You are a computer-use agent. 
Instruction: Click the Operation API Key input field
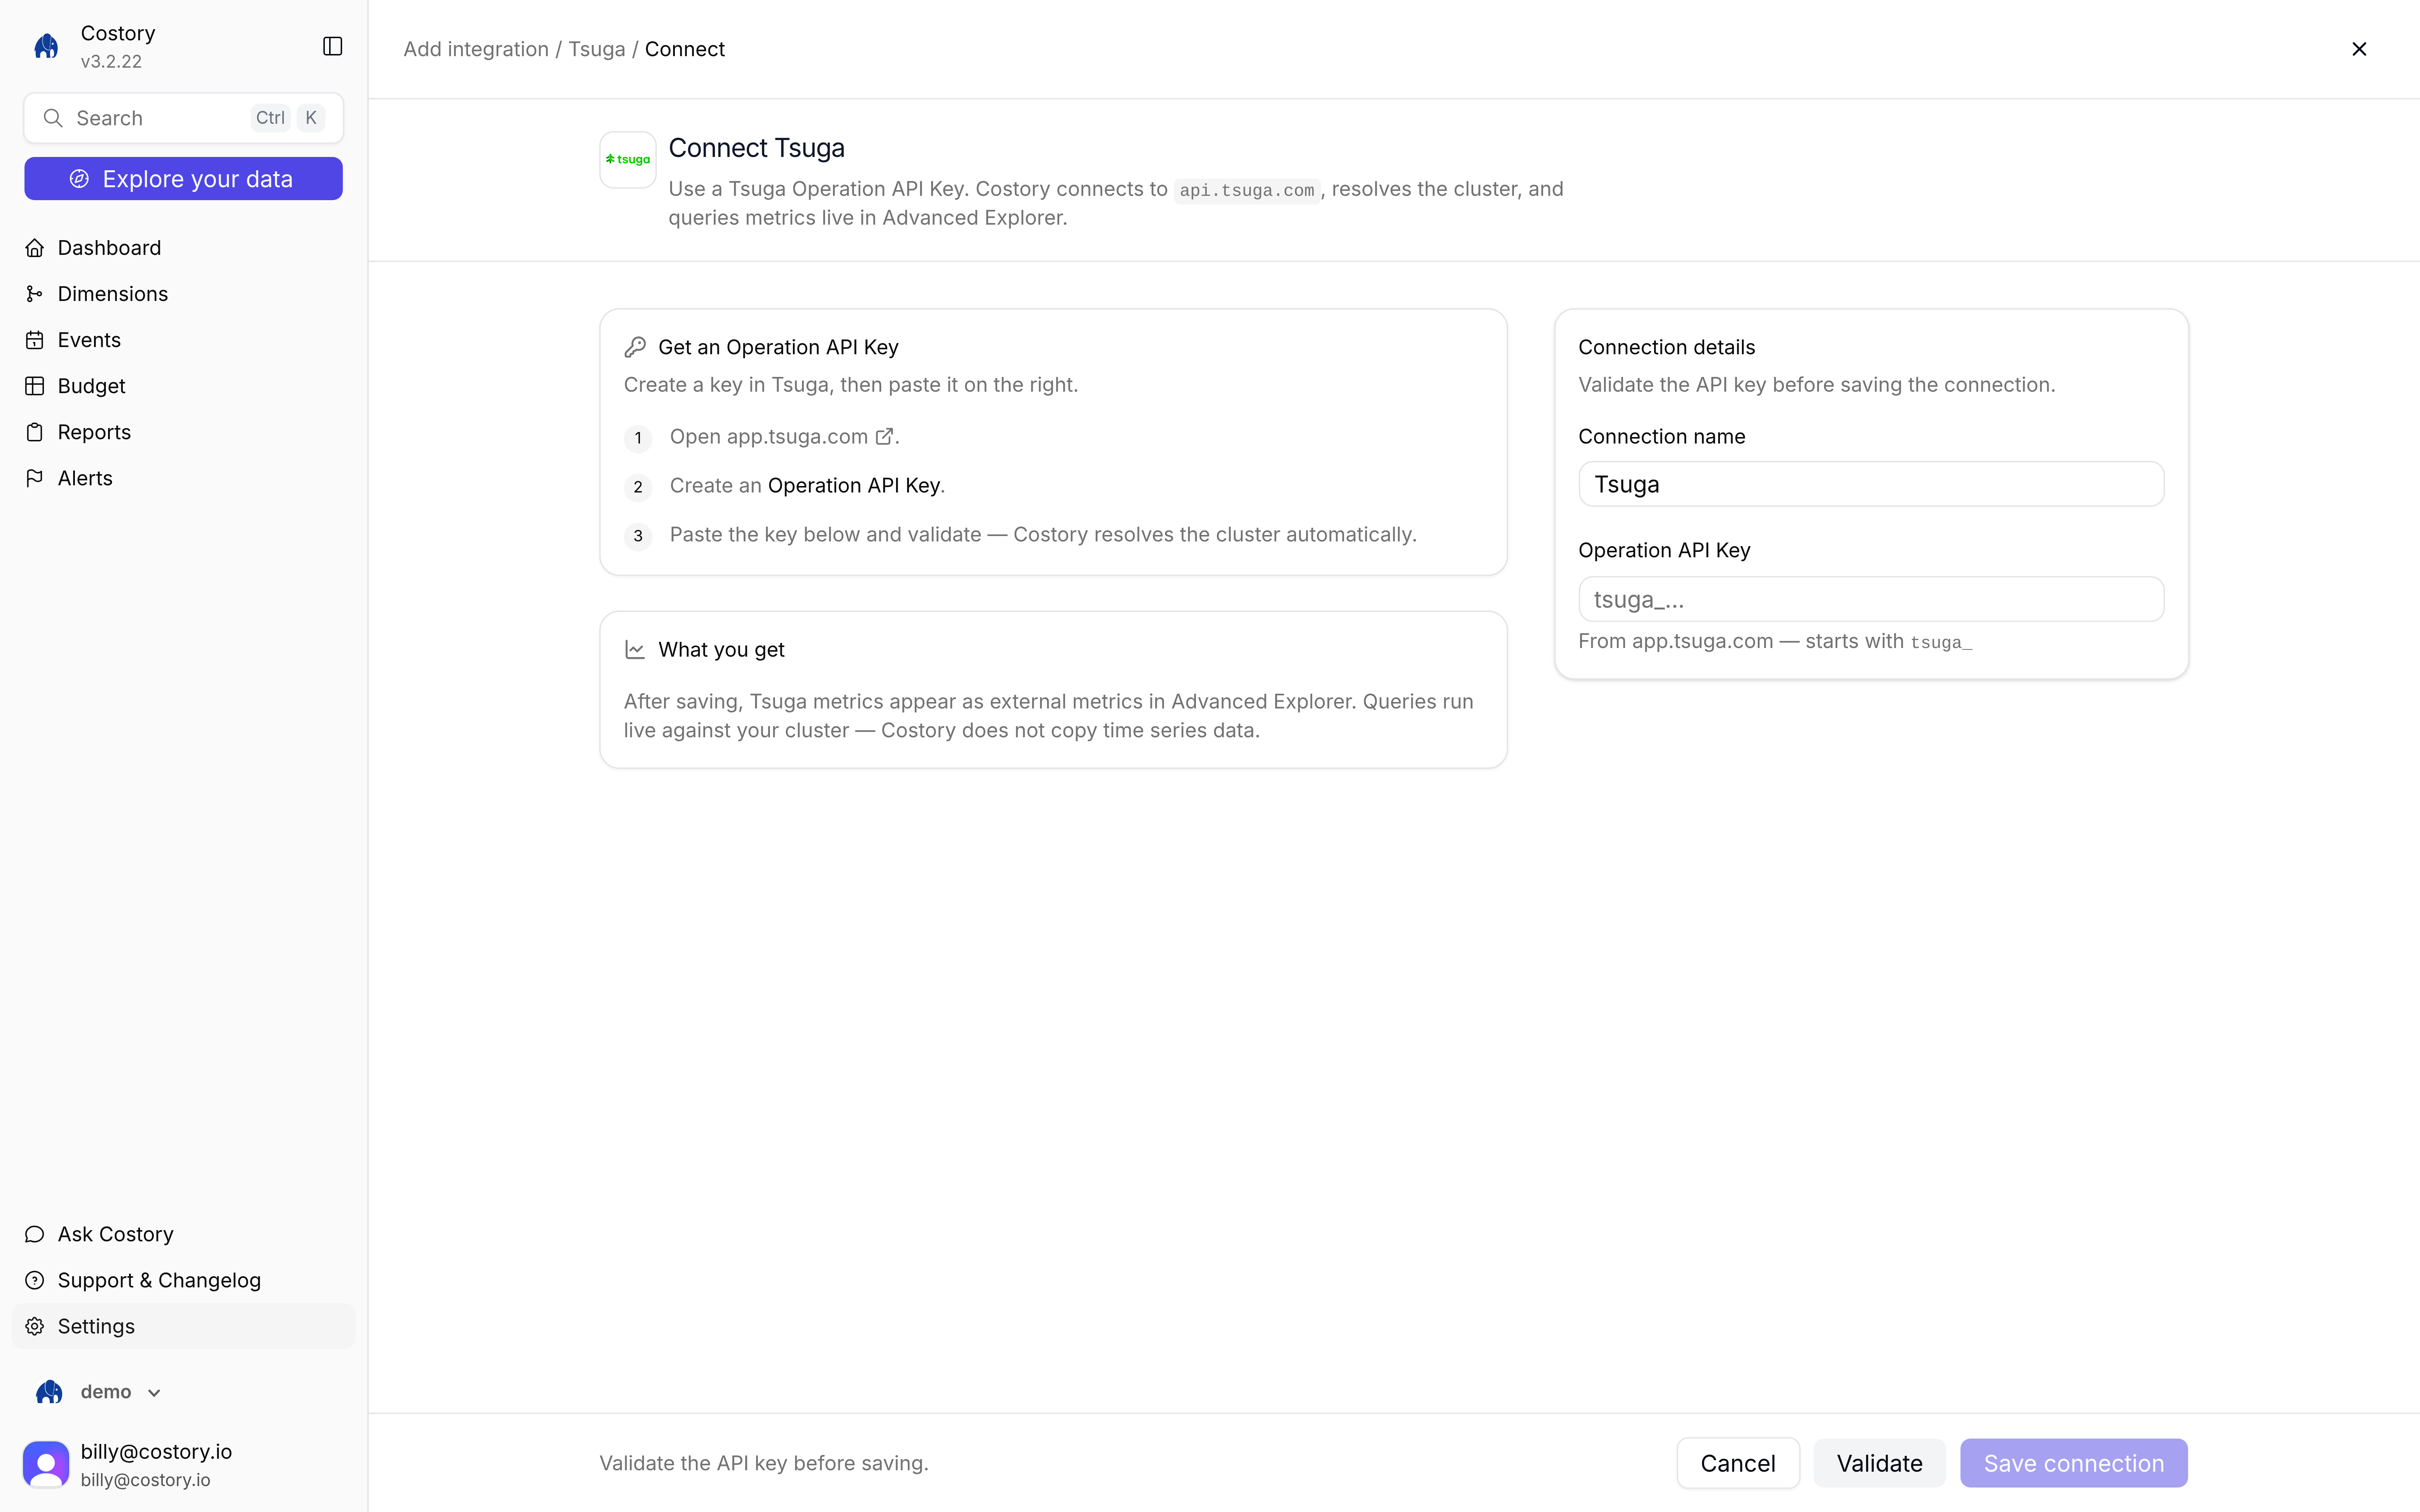pos(1871,599)
